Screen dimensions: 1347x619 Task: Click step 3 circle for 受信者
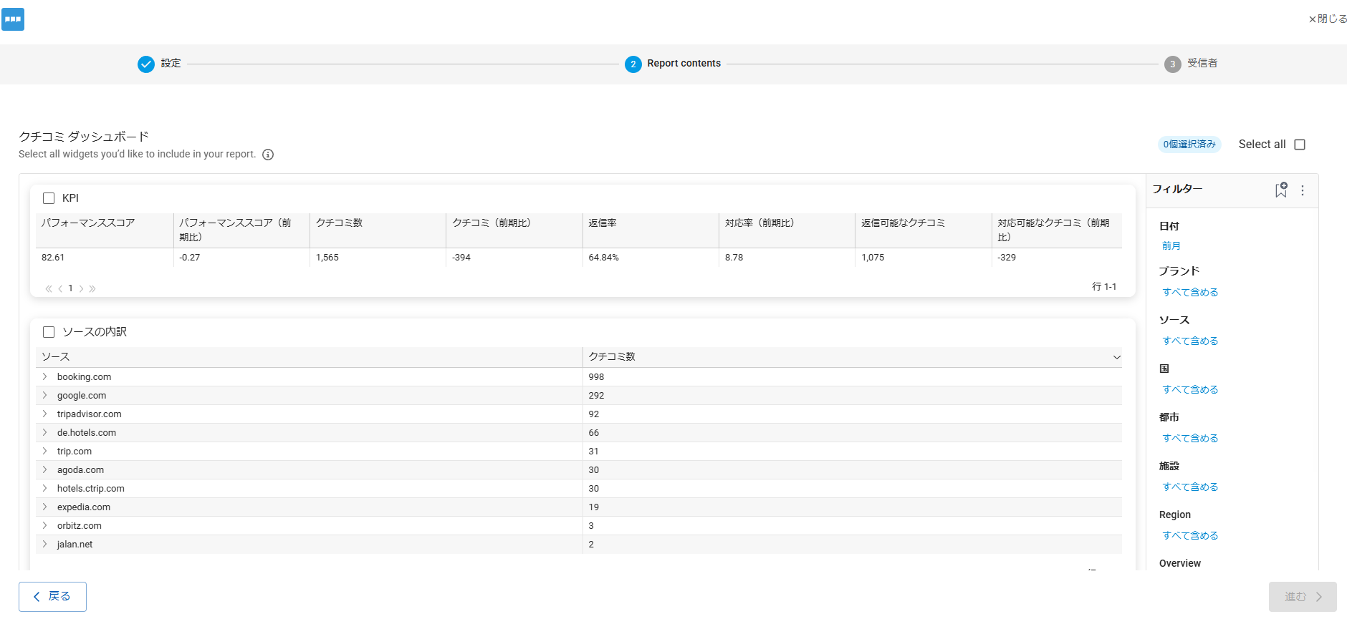[1173, 64]
